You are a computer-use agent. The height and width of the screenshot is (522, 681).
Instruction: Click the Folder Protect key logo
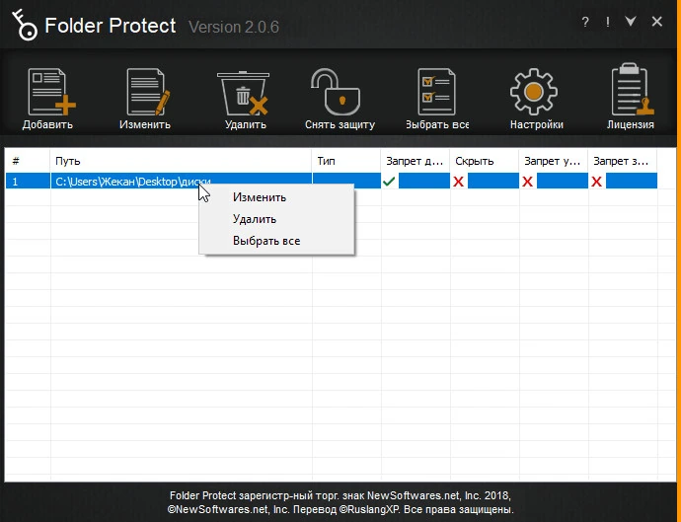[25, 25]
